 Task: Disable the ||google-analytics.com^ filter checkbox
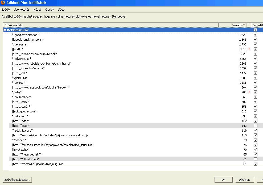point(256,40)
